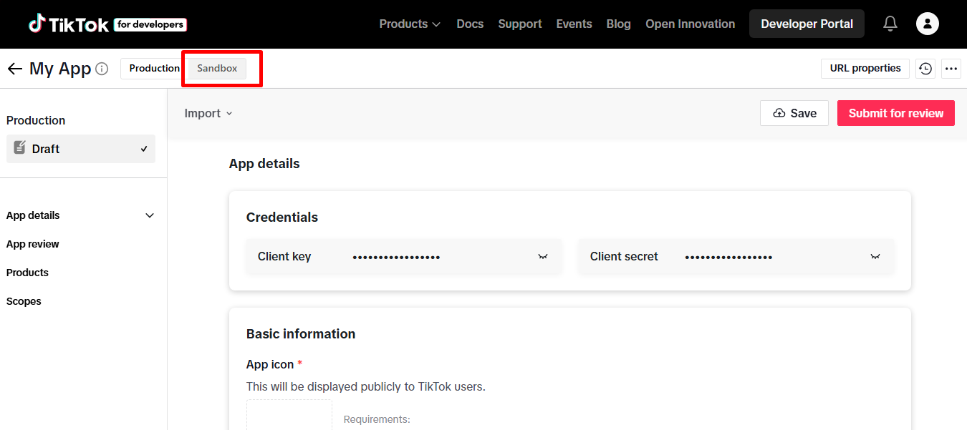
Task: Click Submit for review
Action: coord(895,113)
